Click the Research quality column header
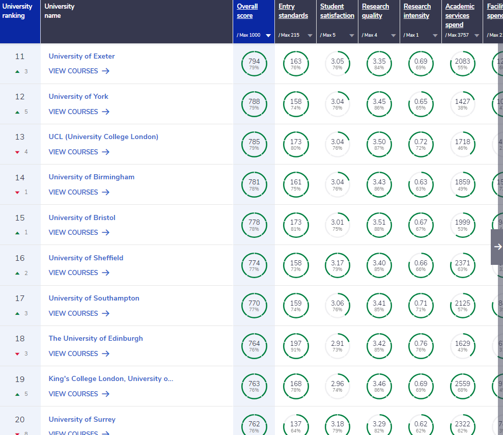Image resolution: width=503 pixels, height=435 pixels. pos(375,11)
